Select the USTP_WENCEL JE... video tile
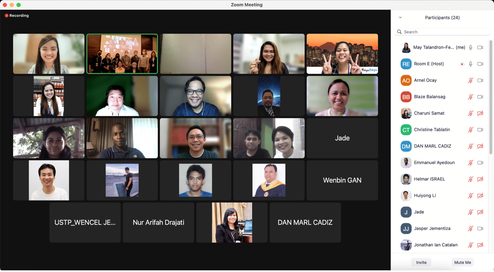Screen dimensions: 494x272 tap(85, 223)
